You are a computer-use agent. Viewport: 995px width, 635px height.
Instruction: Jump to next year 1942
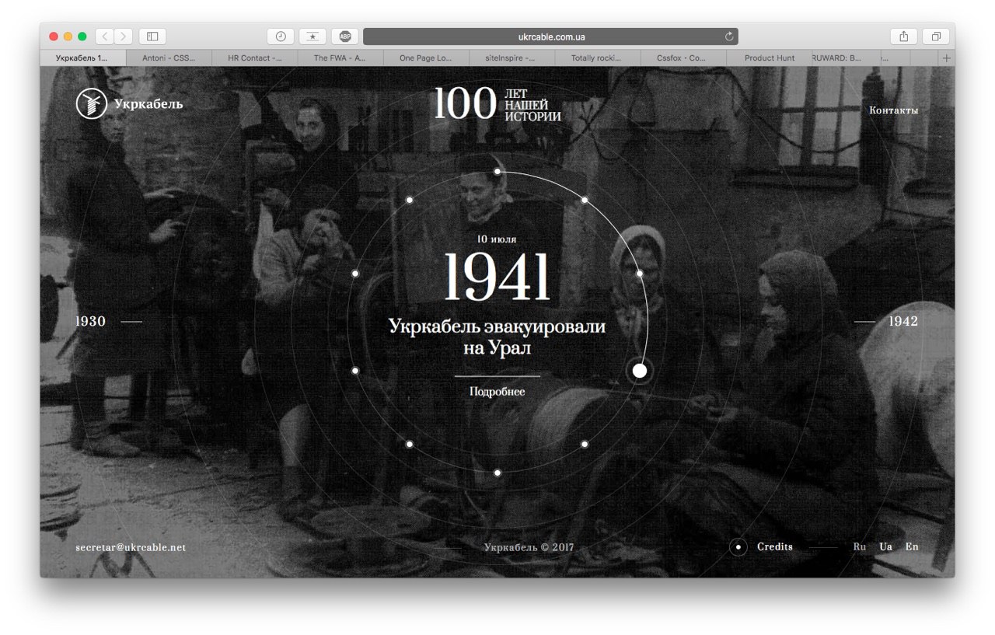point(903,321)
